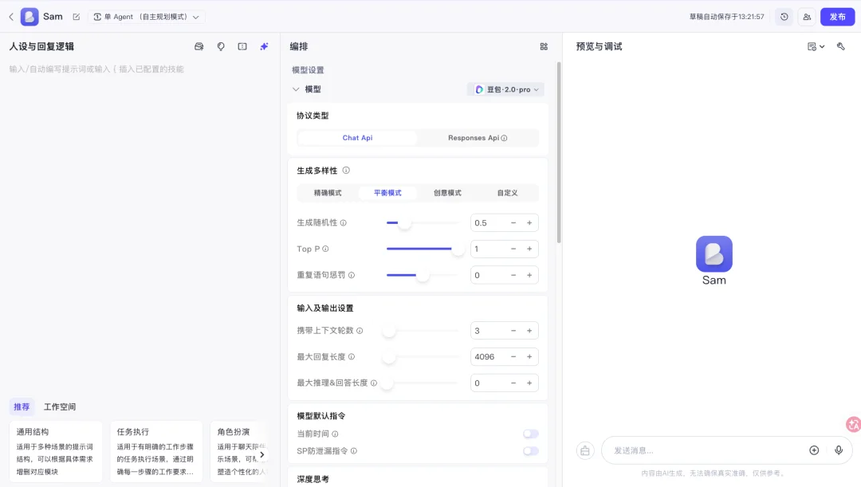Click the collaborators icon next to publish
The width and height of the screenshot is (861, 487).
tap(807, 16)
